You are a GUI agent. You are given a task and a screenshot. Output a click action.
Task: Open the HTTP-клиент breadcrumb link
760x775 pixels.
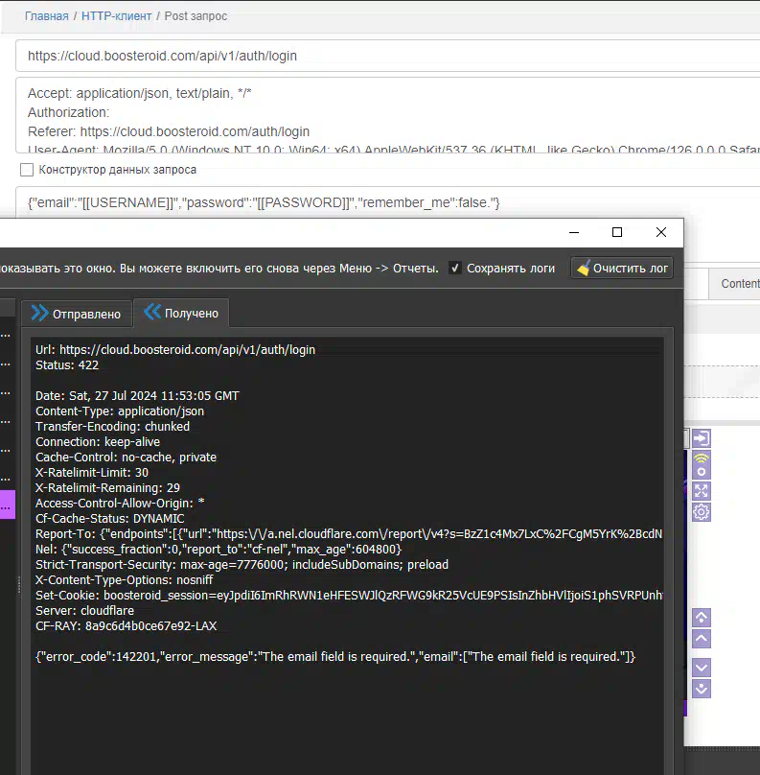[117, 16]
